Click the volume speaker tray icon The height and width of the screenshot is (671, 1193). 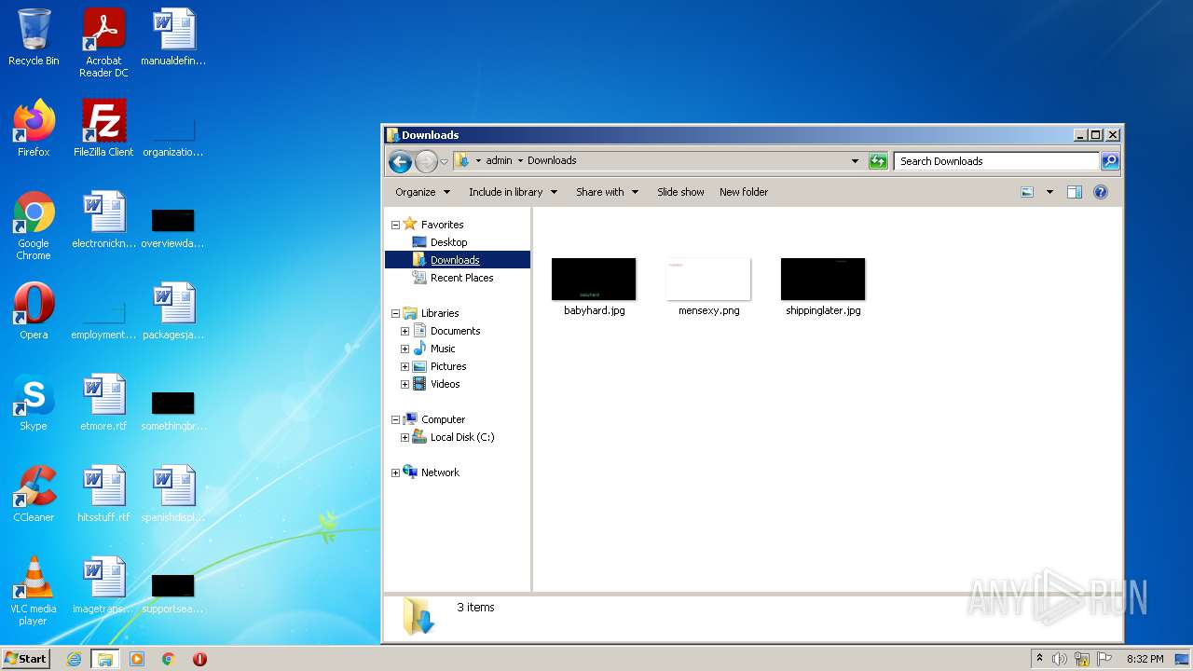1060,659
